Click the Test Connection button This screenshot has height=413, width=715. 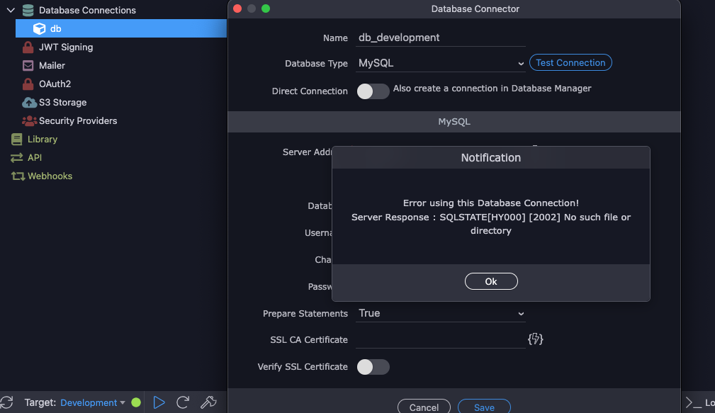[570, 63]
